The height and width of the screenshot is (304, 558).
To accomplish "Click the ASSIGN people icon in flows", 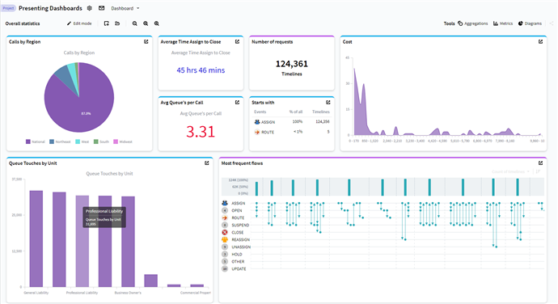I will 225,203.
